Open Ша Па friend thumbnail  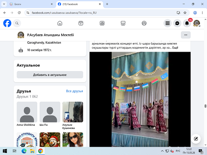50,112
